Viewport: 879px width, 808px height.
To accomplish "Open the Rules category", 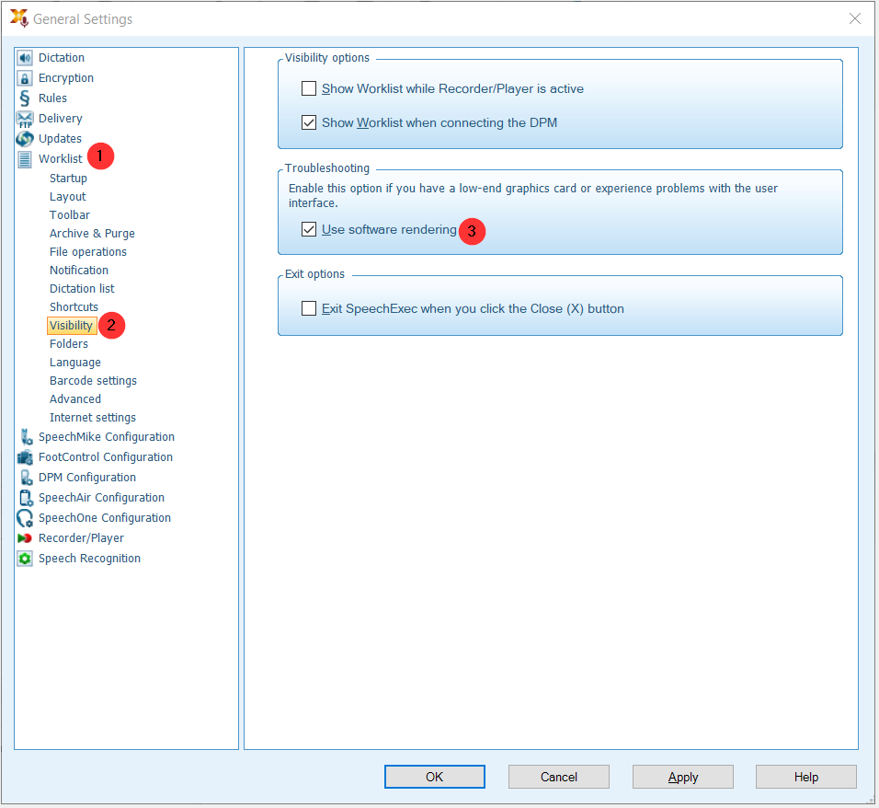I will 52,98.
